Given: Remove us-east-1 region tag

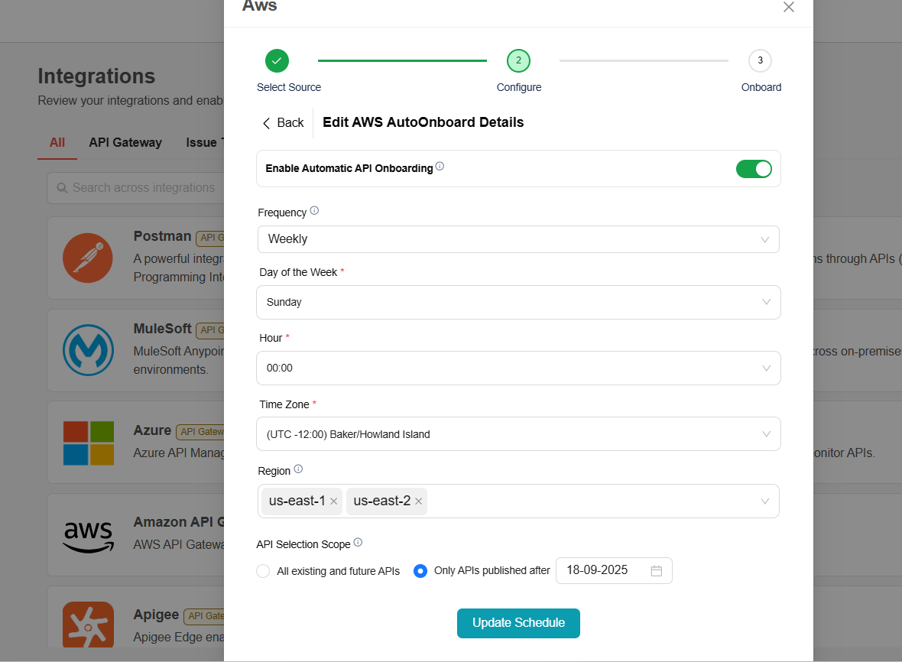Looking at the screenshot, I should [x=334, y=501].
